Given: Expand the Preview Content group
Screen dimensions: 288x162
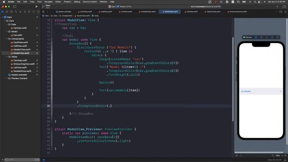Looking at the screenshot, I should (x=7, y=78).
